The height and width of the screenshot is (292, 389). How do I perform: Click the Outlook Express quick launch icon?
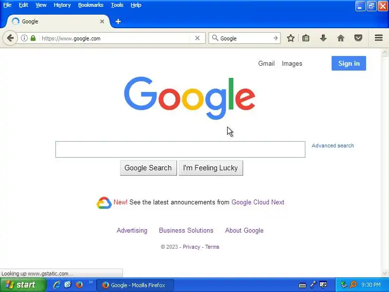[68, 285]
